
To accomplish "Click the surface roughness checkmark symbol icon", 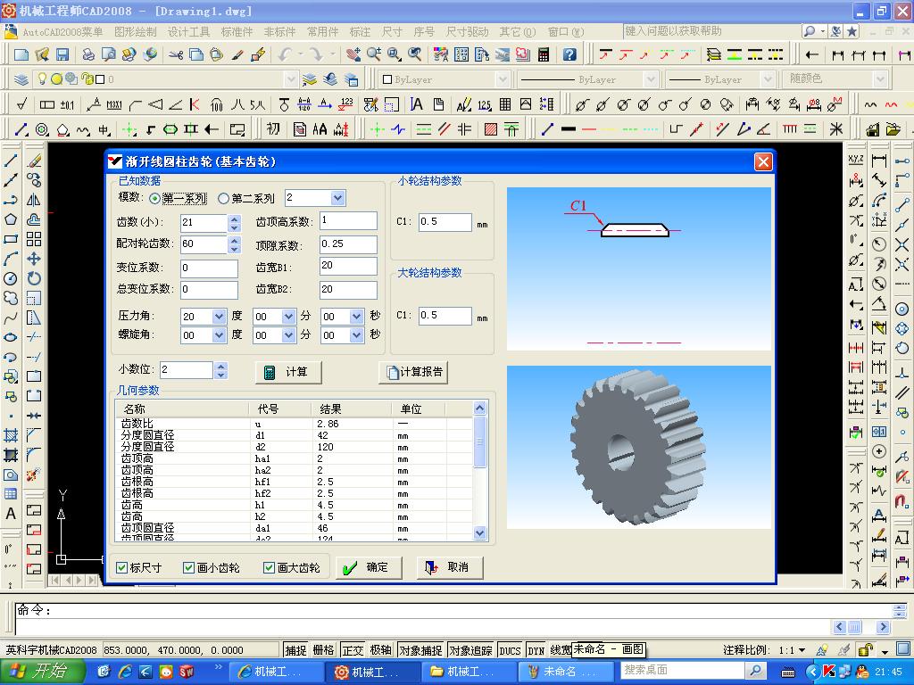I will 21,104.
